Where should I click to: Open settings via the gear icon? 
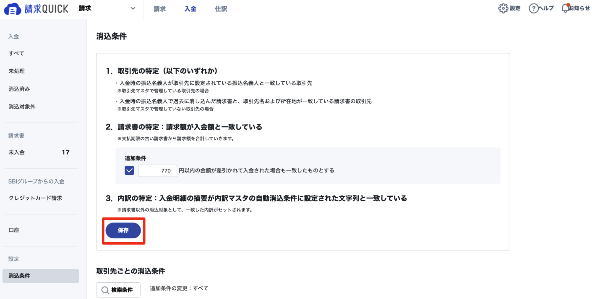pyautogui.click(x=503, y=9)
